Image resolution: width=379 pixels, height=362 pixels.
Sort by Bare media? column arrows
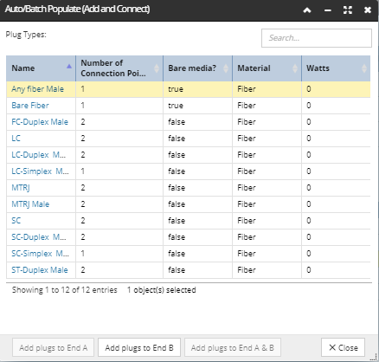coord(226,68)
